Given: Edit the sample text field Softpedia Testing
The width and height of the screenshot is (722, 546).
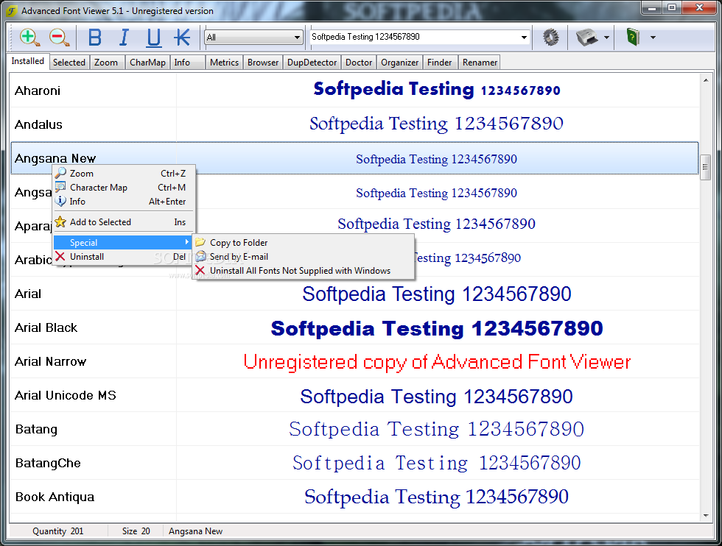Looking at the screenshot, I should click(x=414, y=37).
